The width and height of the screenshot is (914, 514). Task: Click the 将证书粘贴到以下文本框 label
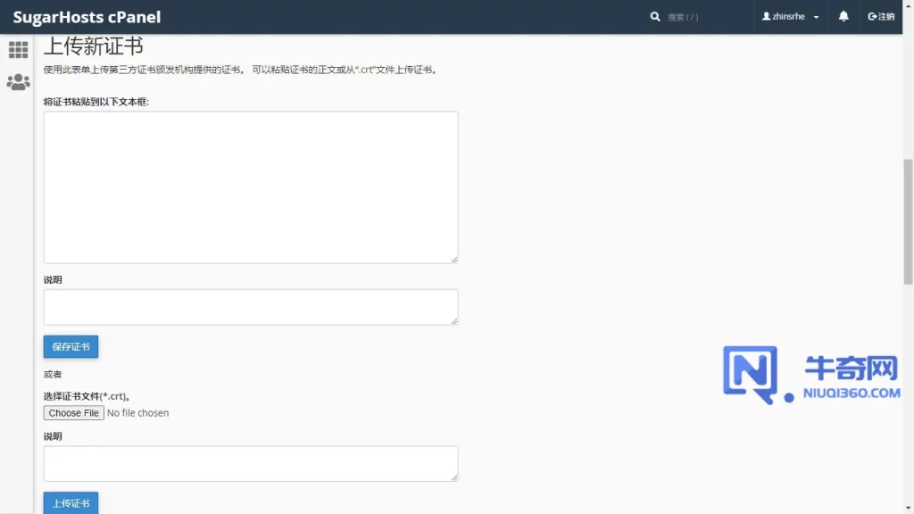(96, 102)
